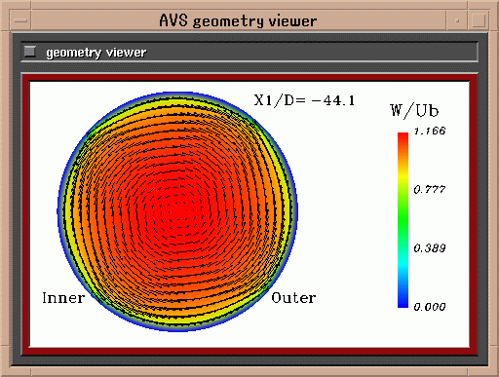The height and width of the screenshot is (377, 499).
Task: Click the X1/D= -44.1 label
Action: [304, 100]
